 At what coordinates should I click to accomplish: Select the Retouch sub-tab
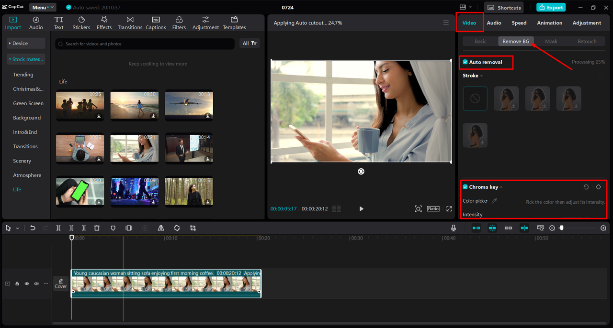pyautogui.click(x=587, y=41)
